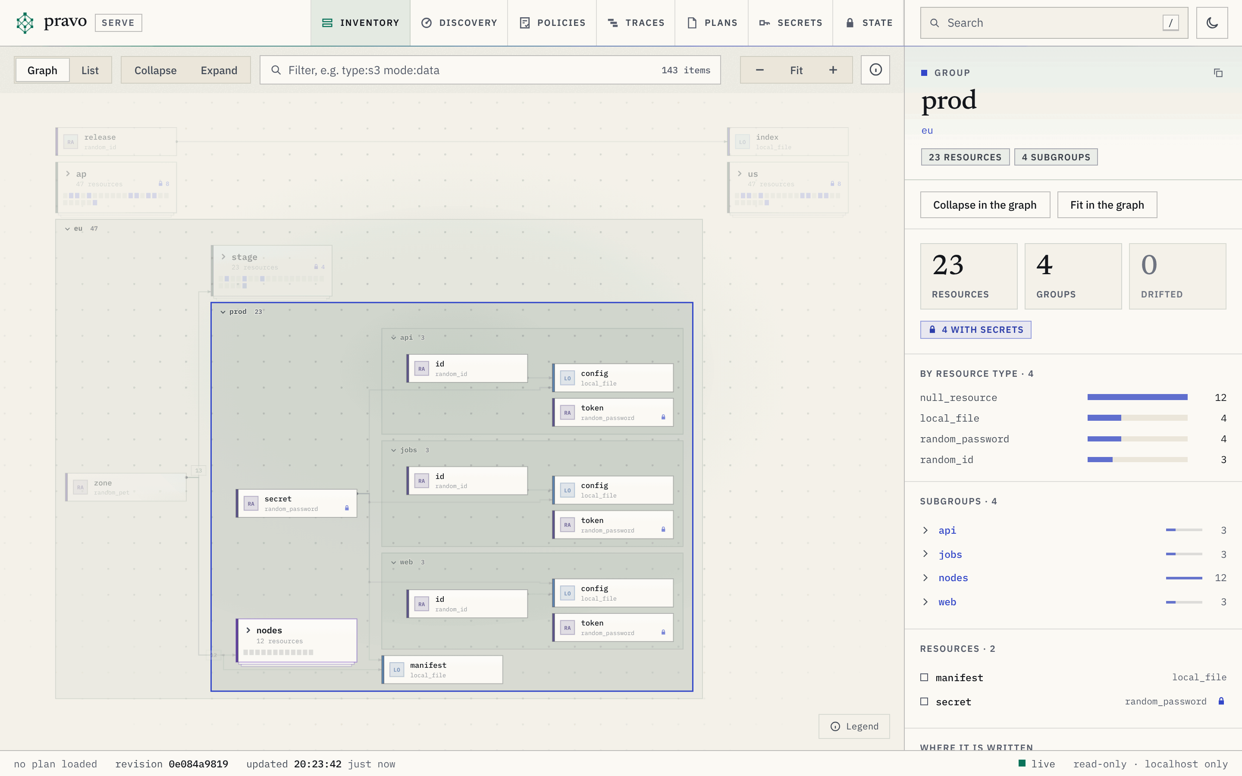The image size is (1242, 776).
Task: Open the Secrets tab
Action: (790, 22)
